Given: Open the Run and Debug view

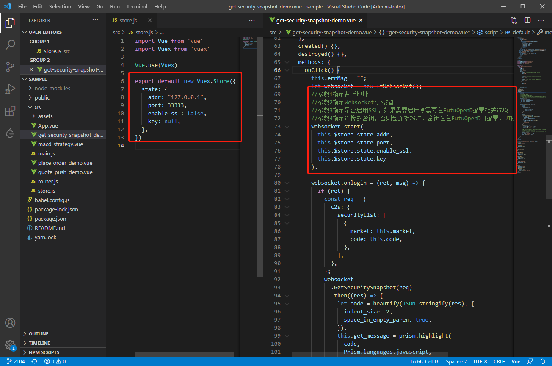Looking at the screenshot, I should 10,89.
